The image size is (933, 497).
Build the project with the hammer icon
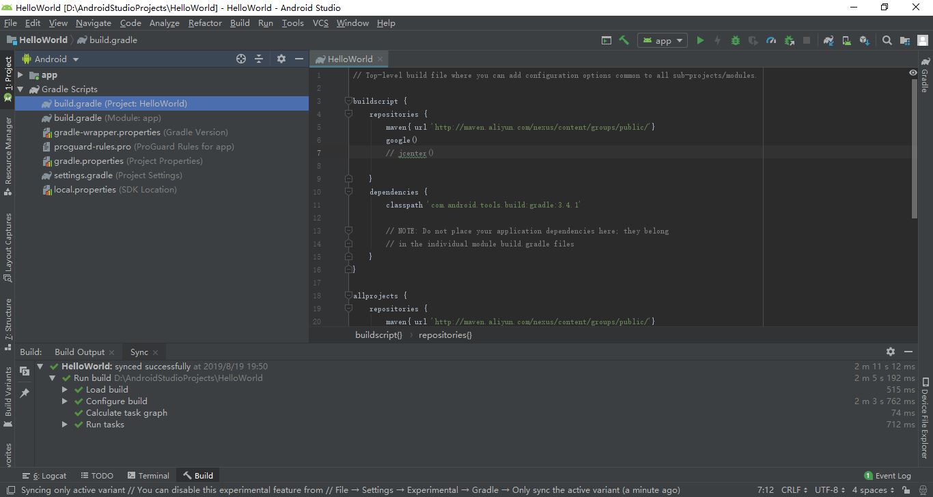[624, 40]
